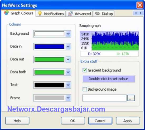Click the blue Data in swatch
Viewport: 145px width, 130px height.
coord(49,46)
